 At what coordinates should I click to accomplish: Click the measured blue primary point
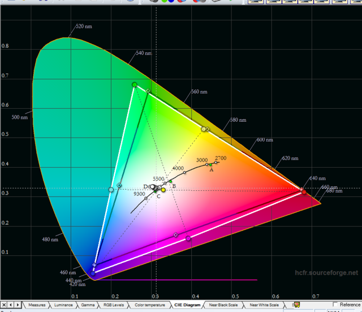93,273
